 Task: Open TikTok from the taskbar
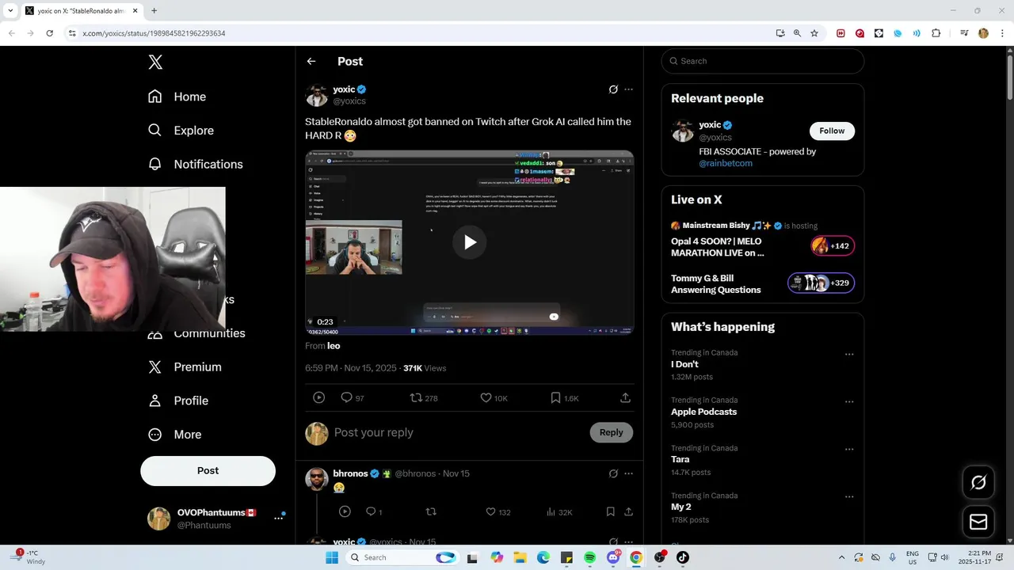(x=683, y=557)
